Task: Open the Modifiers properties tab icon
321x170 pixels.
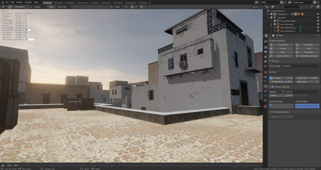Action: click(266, 77)
